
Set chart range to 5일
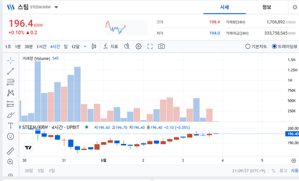(41, 171)
